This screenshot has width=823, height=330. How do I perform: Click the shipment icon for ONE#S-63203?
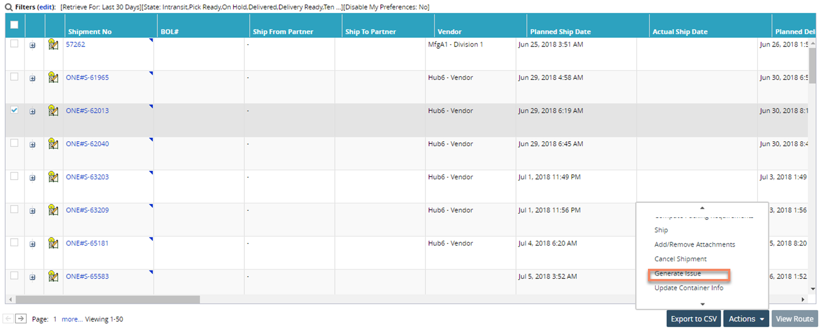pyautogui.click(x=53, y=177)
